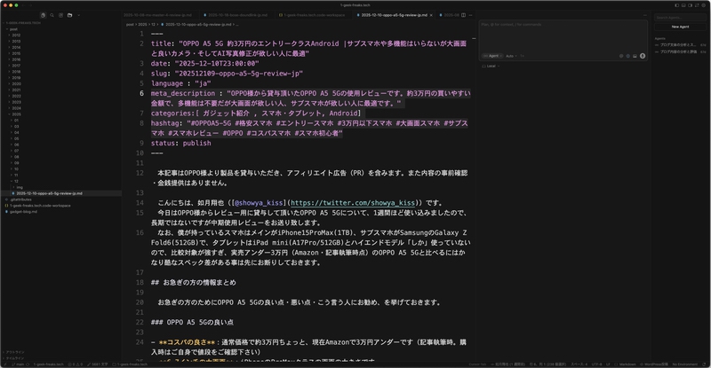Open the gadget-blog.md file
This screenshot has width=711, height=368.
point(23,212)
